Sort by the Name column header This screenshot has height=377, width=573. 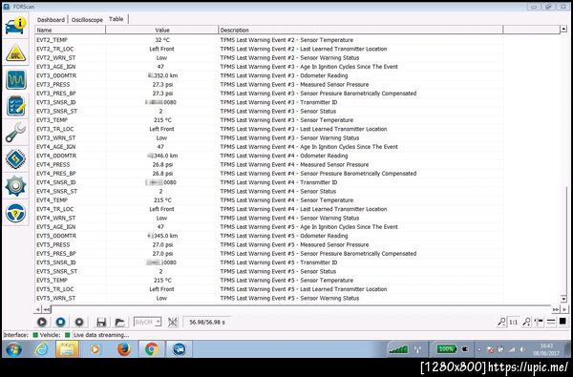click(70, 30)
